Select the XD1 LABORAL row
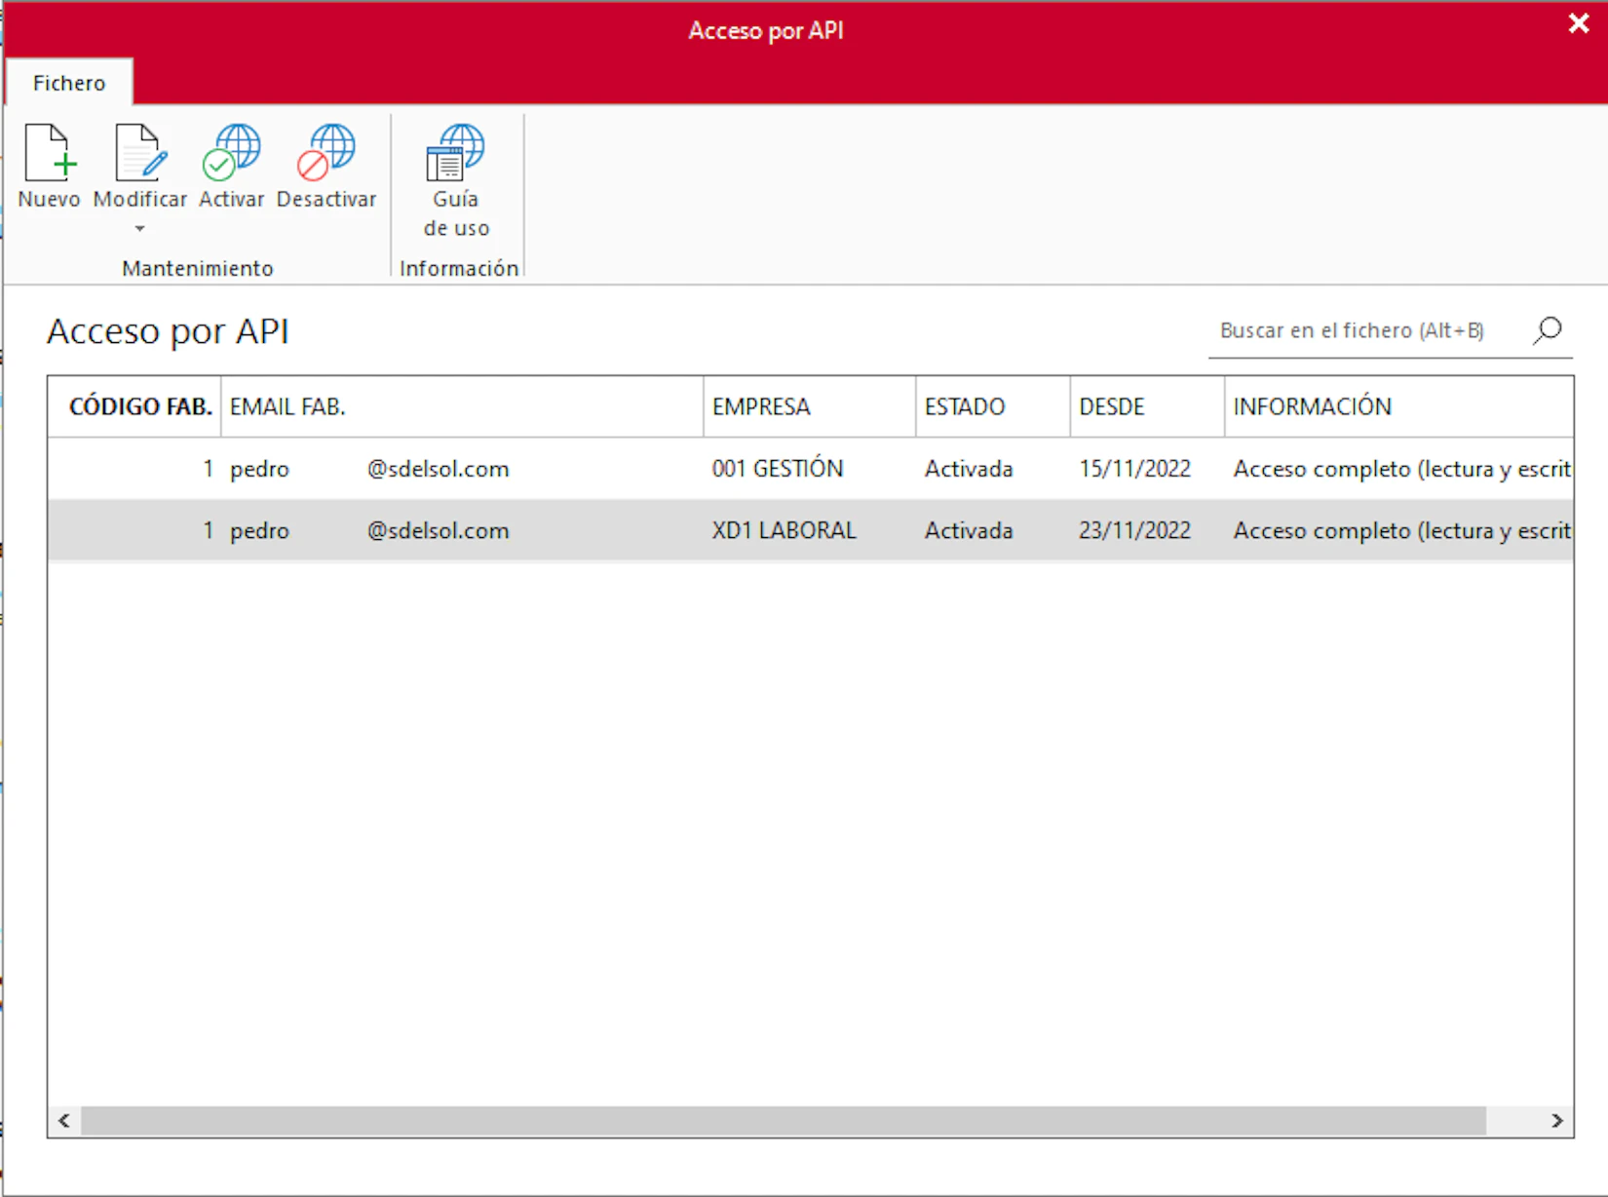The width and height of the screenshot is (1608, 1197). coord(784,530)
